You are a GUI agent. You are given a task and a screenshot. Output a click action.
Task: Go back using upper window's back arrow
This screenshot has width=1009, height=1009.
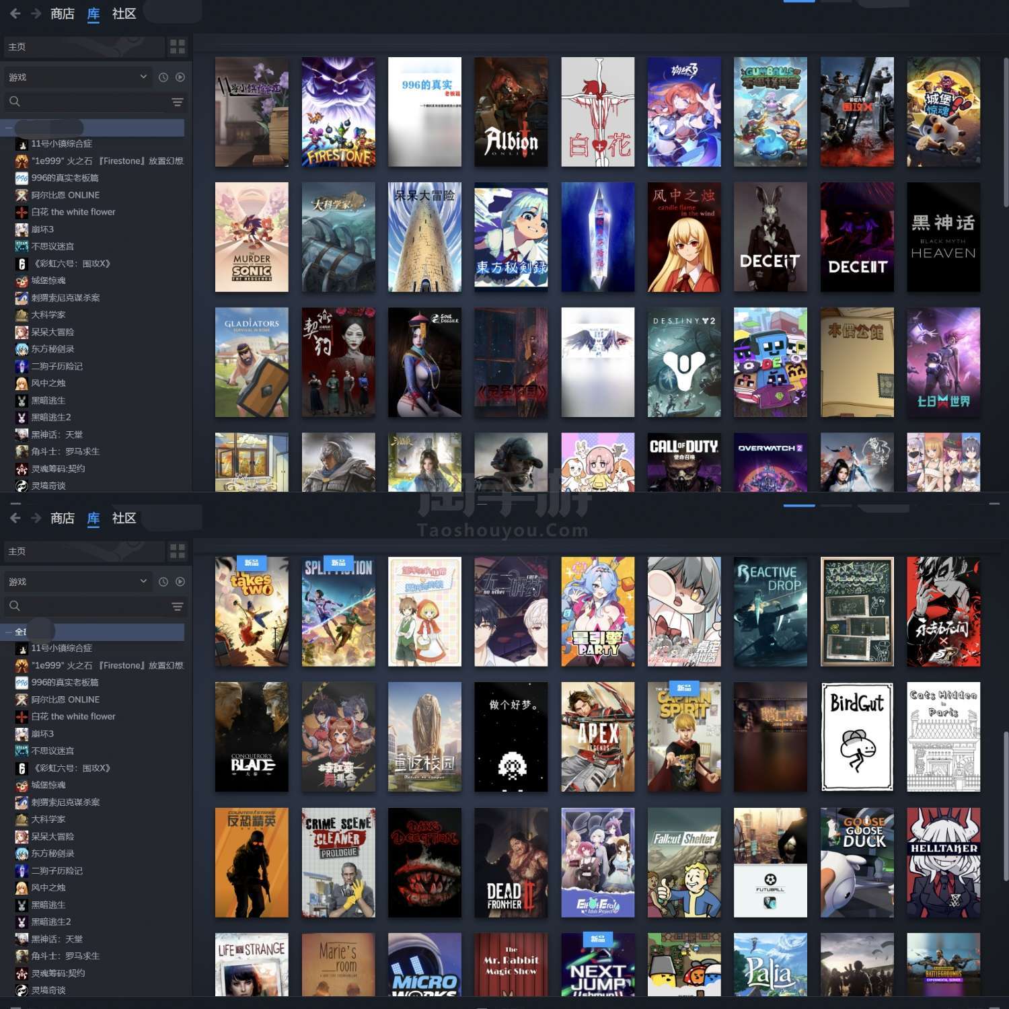(x=15, y=13)
